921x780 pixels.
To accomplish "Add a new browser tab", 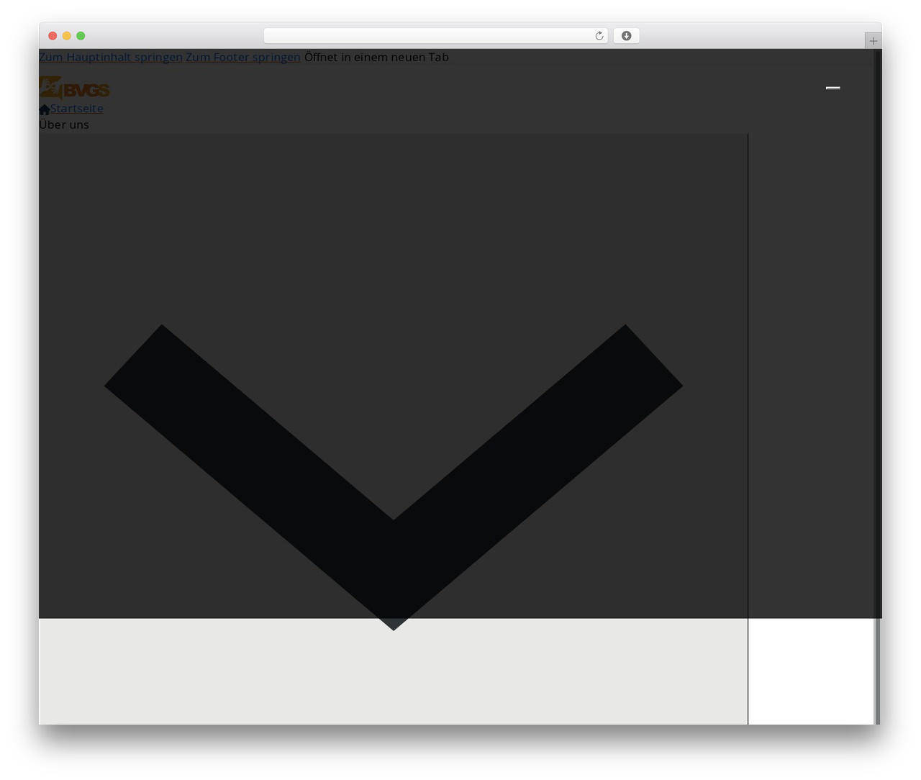I will click(x=873, y=41).
